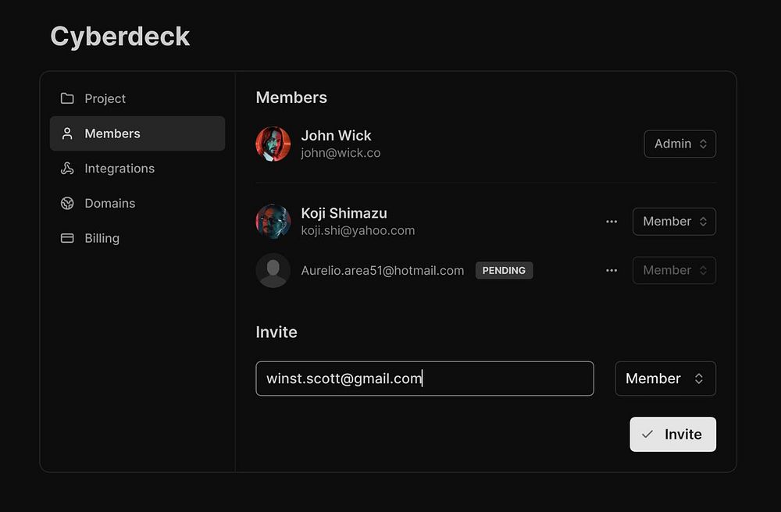781x512 pixels.
Task: Open John Wick's Admin role dropdown
Action: coord(679,144)
